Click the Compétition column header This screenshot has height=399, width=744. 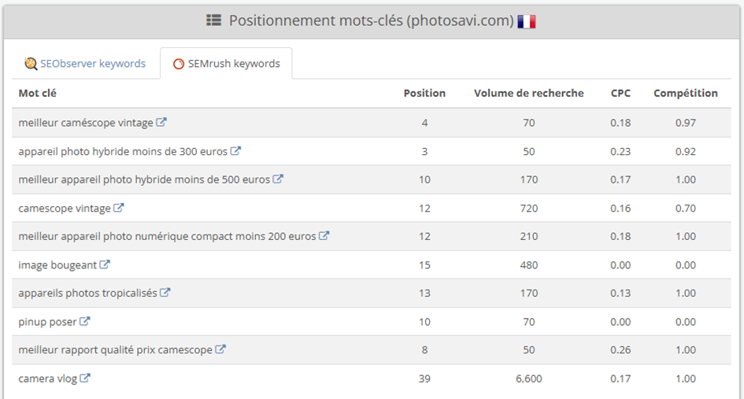[686, 93]
